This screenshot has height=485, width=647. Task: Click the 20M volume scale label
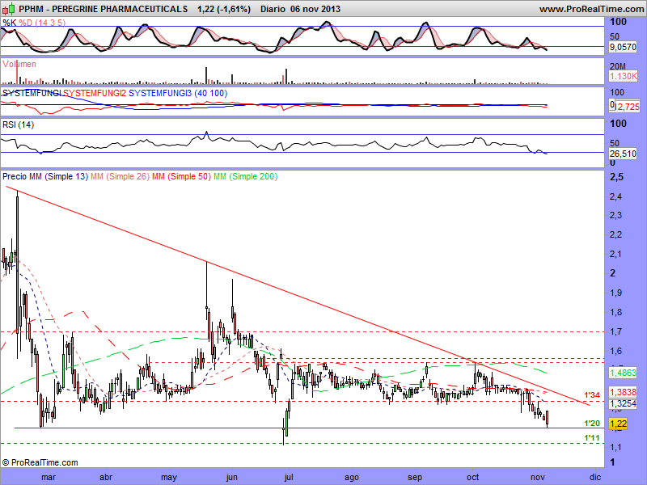click(618, 66)
